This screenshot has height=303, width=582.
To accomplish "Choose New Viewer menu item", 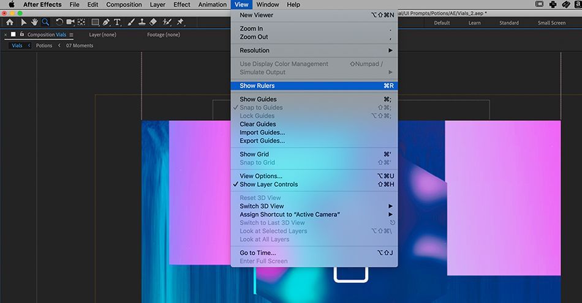I will tap(314, 15).
